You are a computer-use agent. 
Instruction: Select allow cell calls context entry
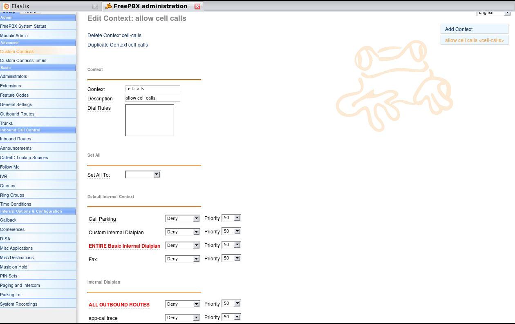[474, 40]
